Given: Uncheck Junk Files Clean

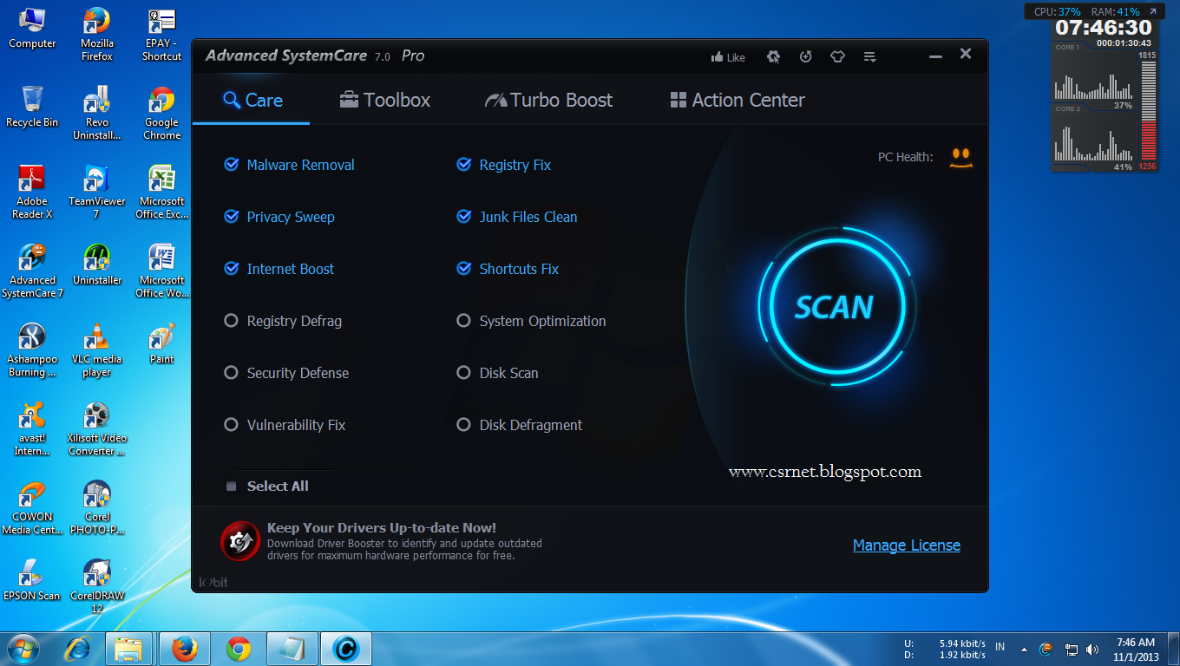Looking at the screenshot, I should pos(463,217).
